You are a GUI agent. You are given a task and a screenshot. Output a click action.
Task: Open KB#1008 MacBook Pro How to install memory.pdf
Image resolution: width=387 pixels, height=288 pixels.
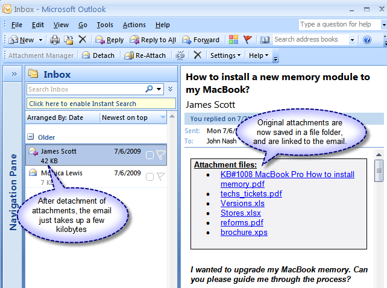pos(288,179)
